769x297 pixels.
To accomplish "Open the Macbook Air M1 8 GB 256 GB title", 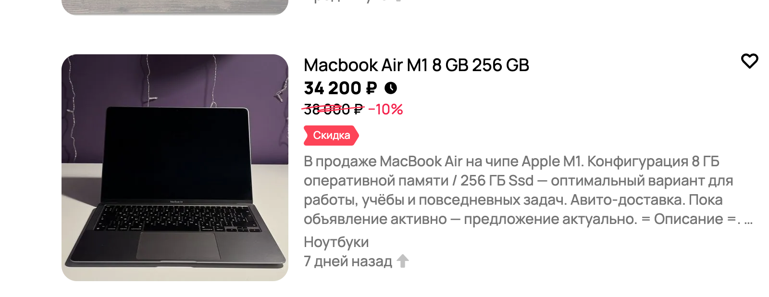I will [x=416, y=65].
